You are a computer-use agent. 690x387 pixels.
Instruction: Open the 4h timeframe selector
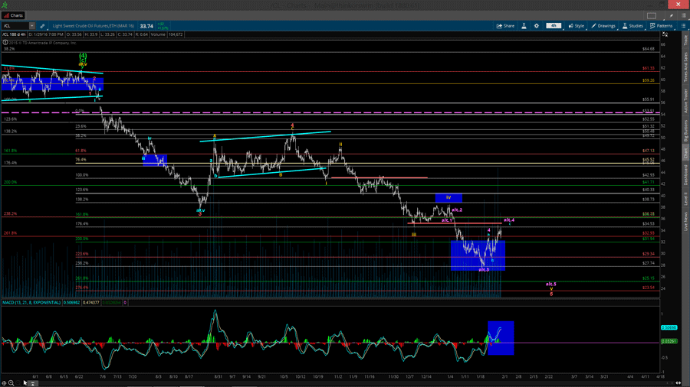click(x=554, y=26)
